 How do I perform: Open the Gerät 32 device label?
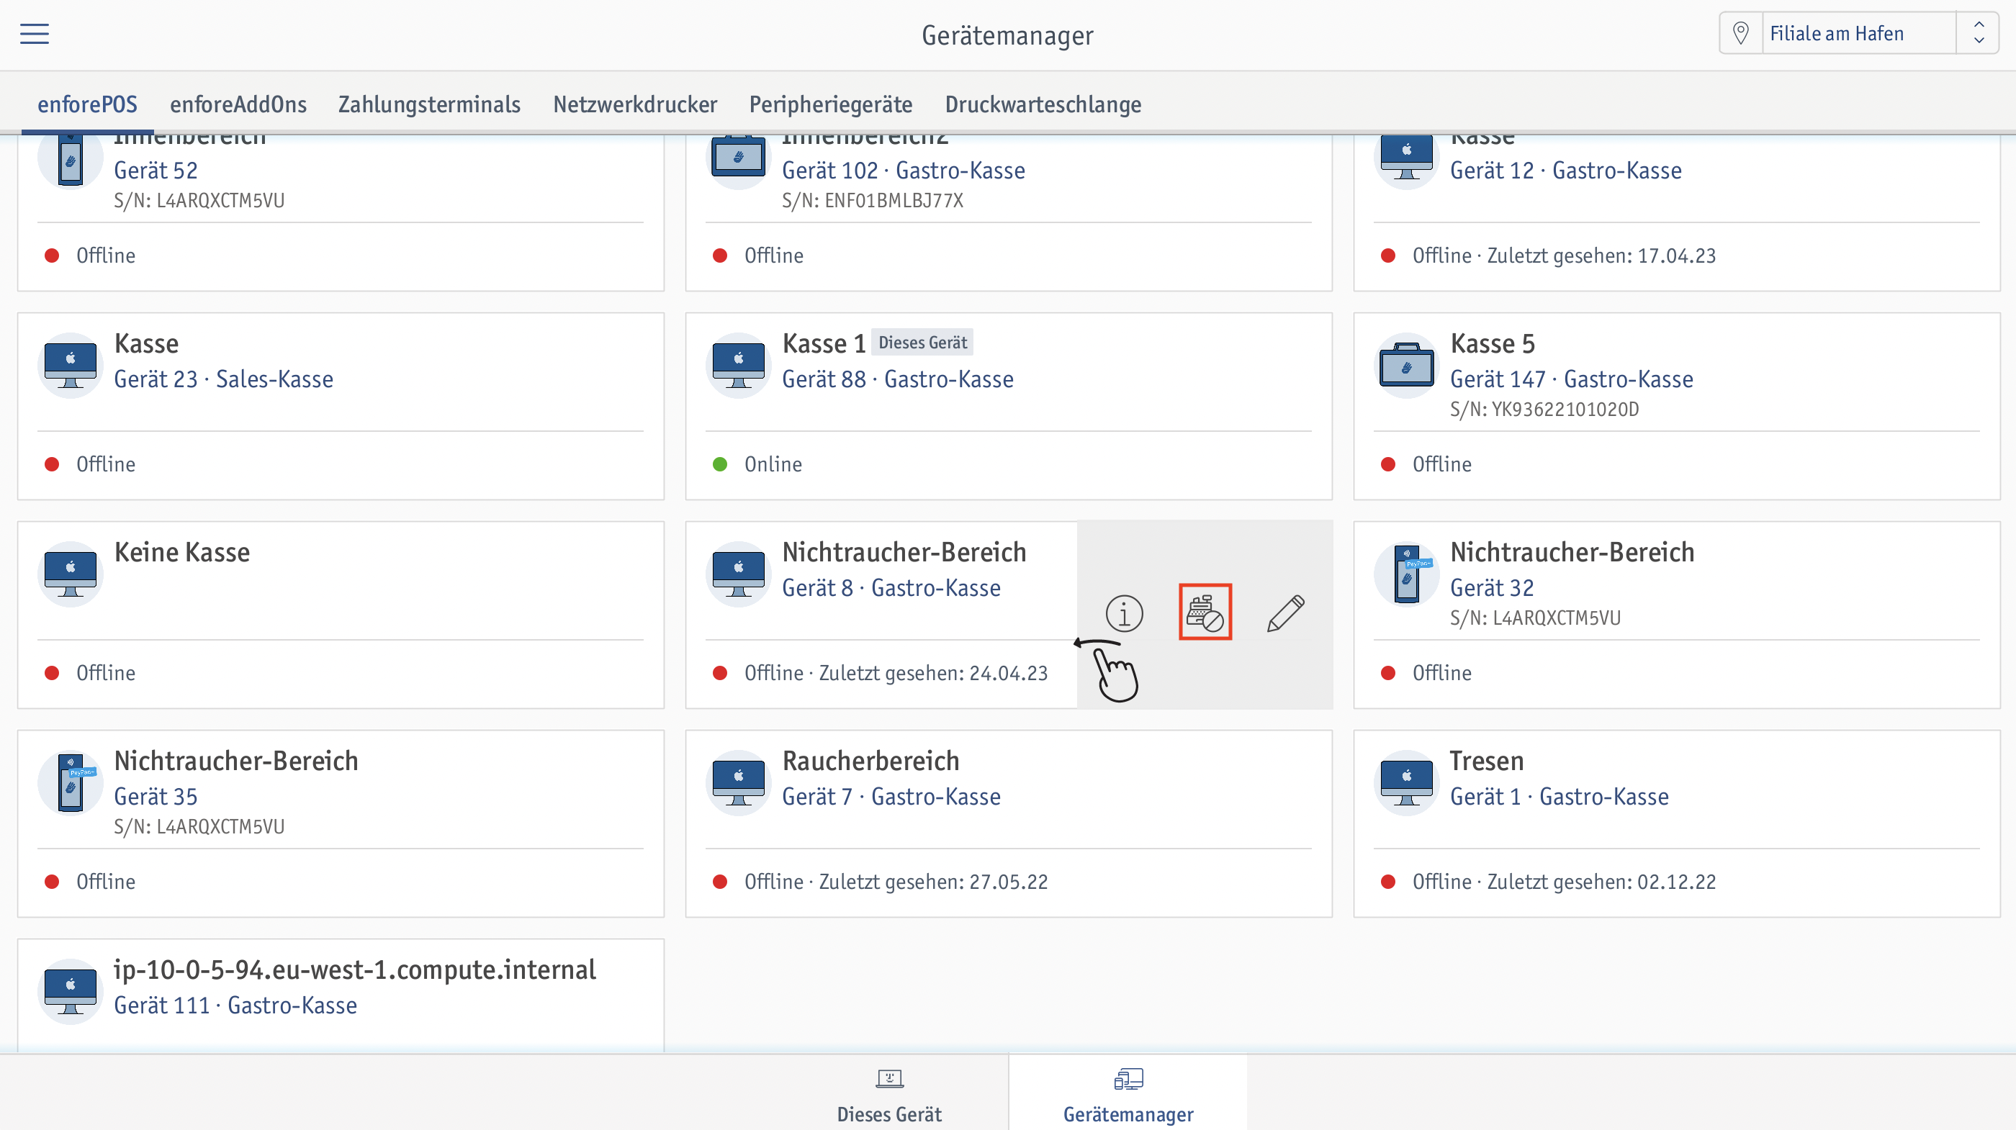pyautogui.click(x=1492, y=589)
